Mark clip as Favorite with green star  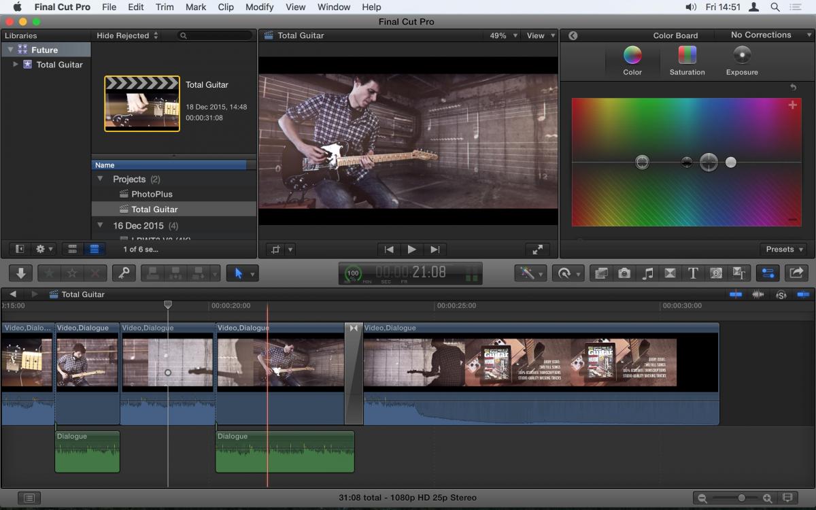pyautogui.click(x=49, y=273)
